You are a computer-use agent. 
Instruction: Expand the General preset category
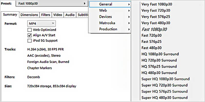(x=110, y=4)
